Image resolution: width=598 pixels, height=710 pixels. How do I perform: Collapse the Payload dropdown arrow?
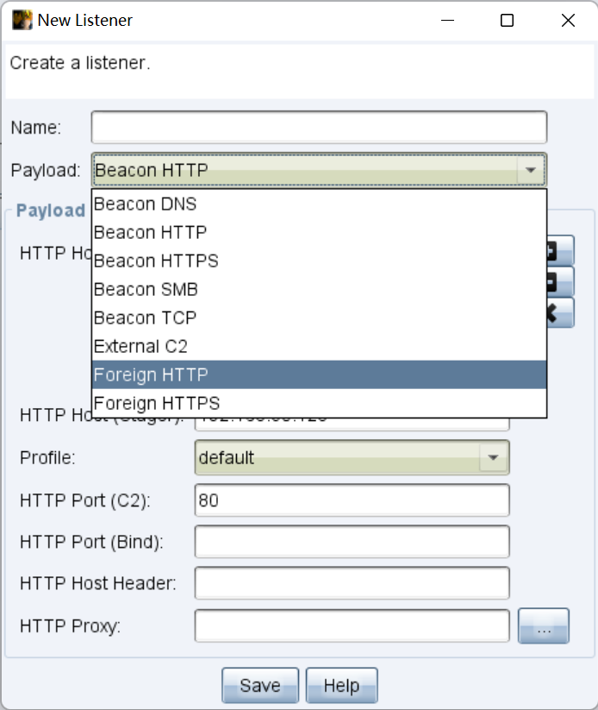tap(531, 170)
